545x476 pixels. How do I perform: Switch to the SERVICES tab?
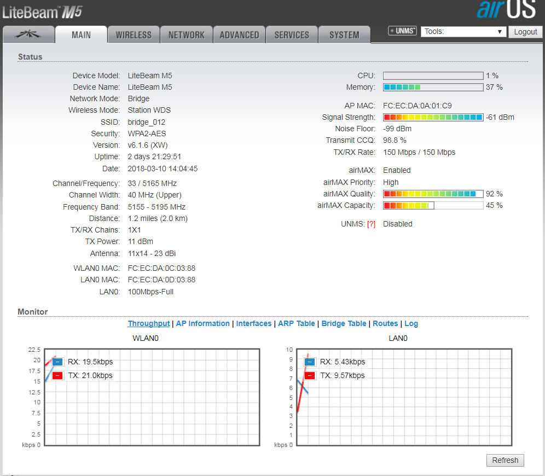click(292, 35)
